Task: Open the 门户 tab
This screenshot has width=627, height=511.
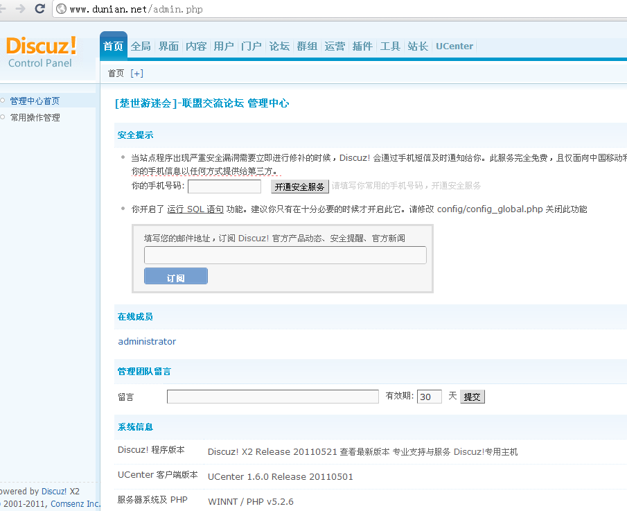Action: coord(251,46)
